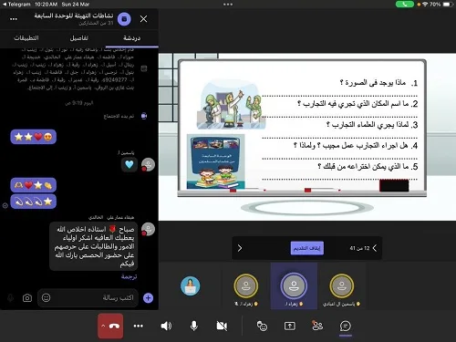Viewport: 456px width, 342px height.
Task: Toggle the speaker audio icon
Action: [x=166, y=326]
